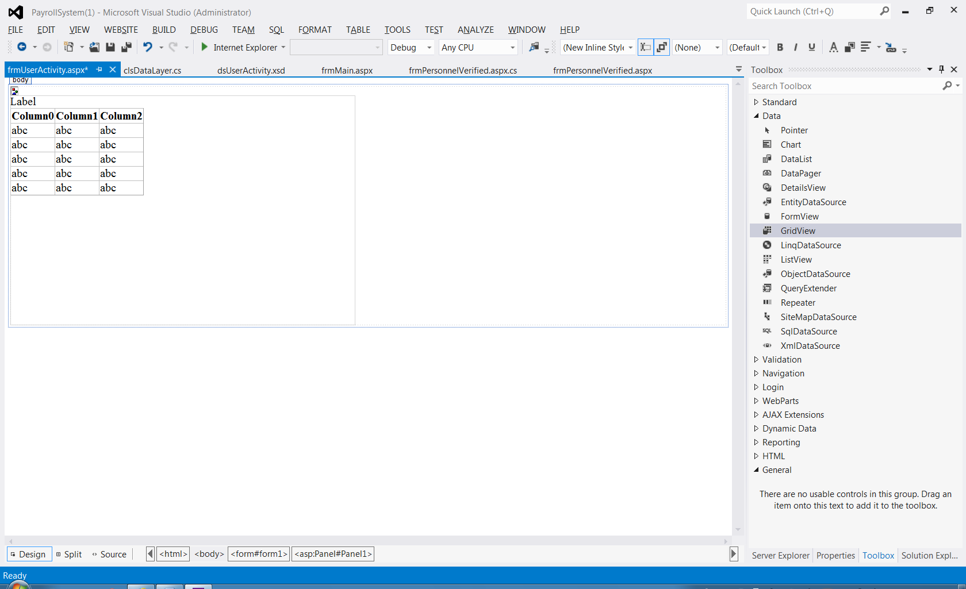Select the <form#form1> tag breadcrumb
The width and height of the screenshot is (966, 589).
259,554
